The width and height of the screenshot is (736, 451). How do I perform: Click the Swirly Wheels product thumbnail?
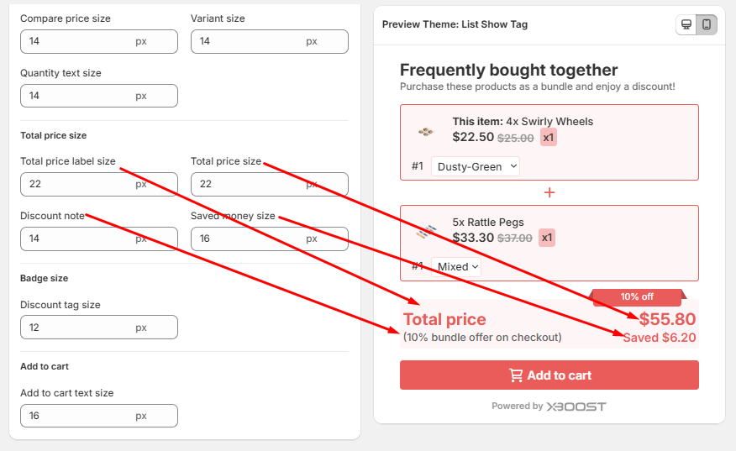(426, 131)
